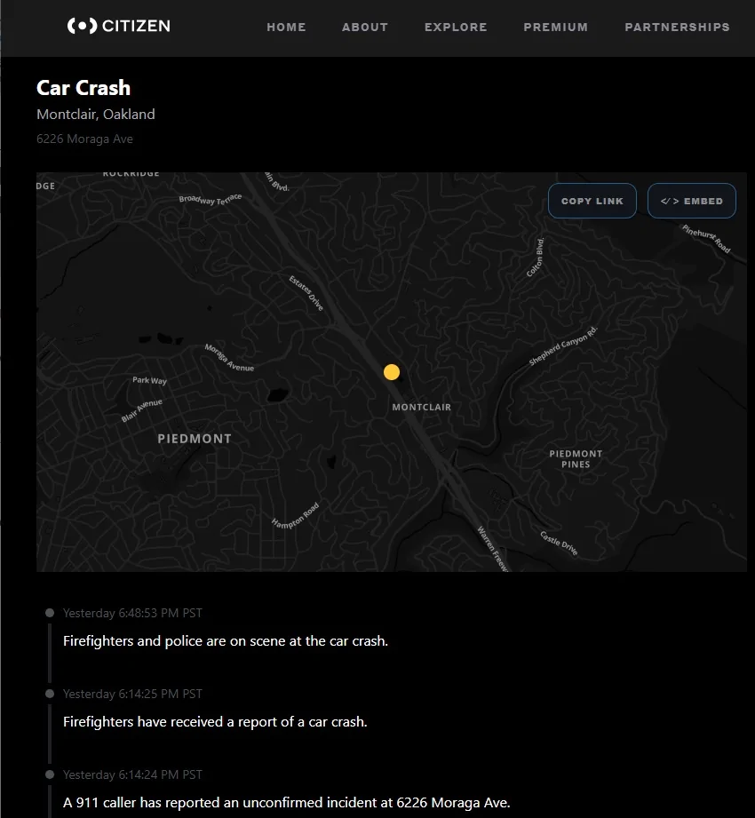This screenshot has height=818, width=755.
Task: Click the Yesterday 6:14:24 PM PST timestamp
Action: point(132,774)
